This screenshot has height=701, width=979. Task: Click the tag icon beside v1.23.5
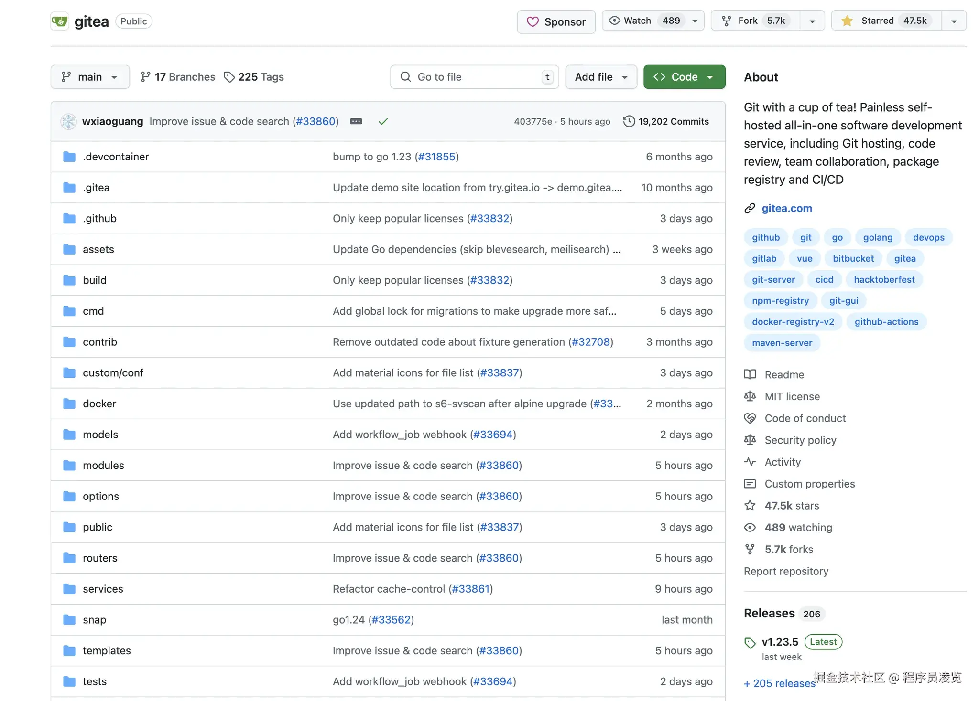[x=750, y=643]
